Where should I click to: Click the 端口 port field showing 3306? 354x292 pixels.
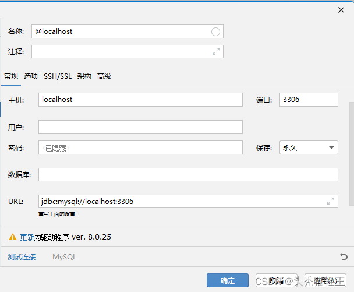pyautogui.click(x=309, y=100)
